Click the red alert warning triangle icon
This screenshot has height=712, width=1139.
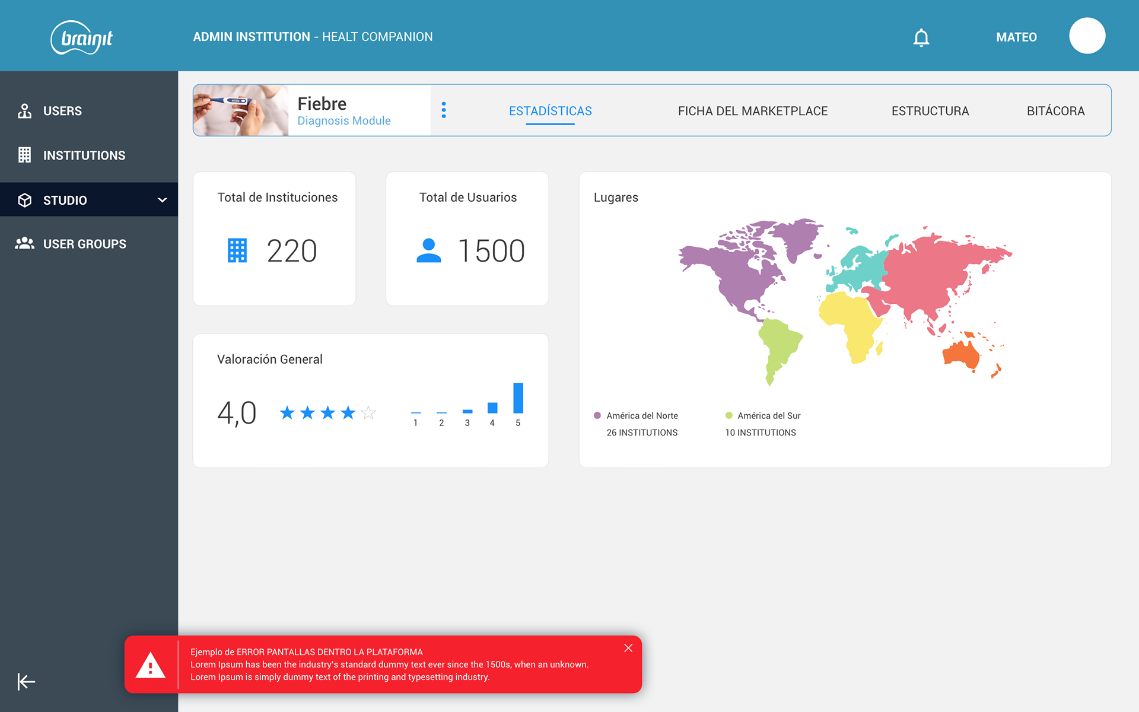(x=151, y=665)
